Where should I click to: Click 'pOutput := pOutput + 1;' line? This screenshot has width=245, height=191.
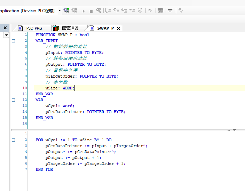coord(73,158)
